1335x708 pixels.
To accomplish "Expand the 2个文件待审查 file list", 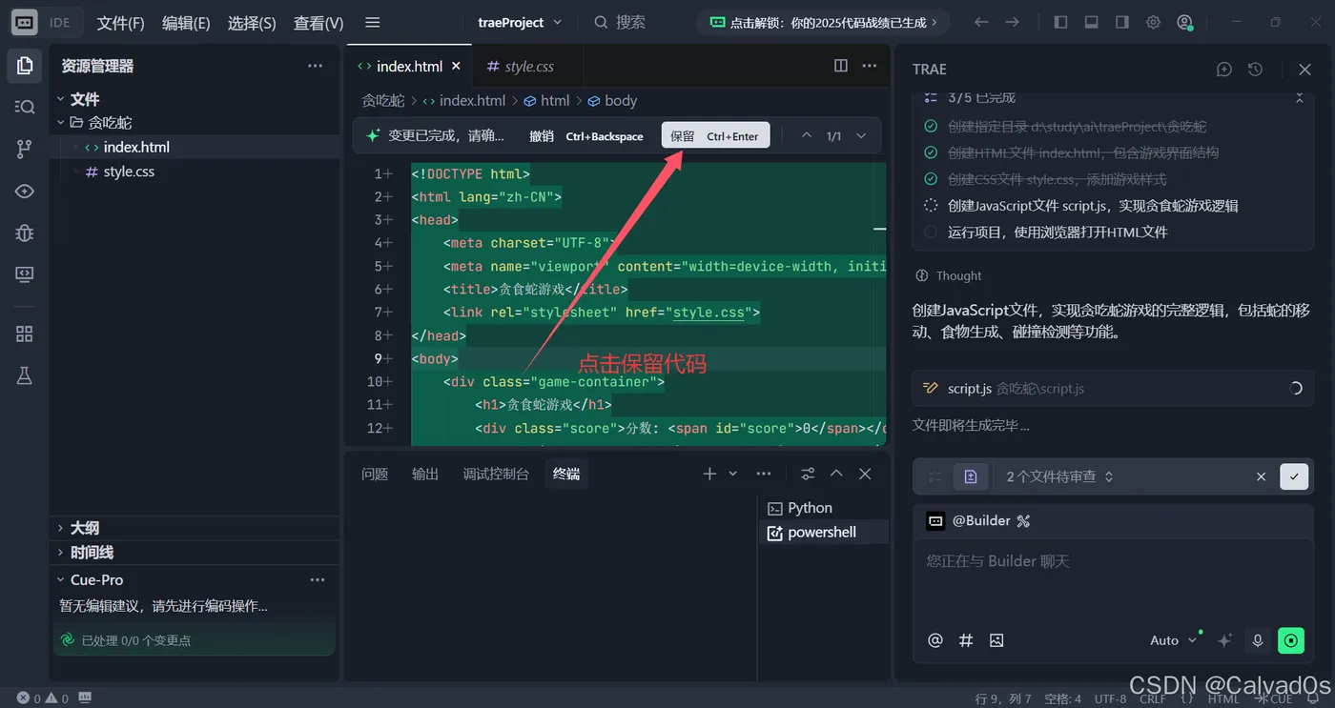I will [x=1060, y=476].
